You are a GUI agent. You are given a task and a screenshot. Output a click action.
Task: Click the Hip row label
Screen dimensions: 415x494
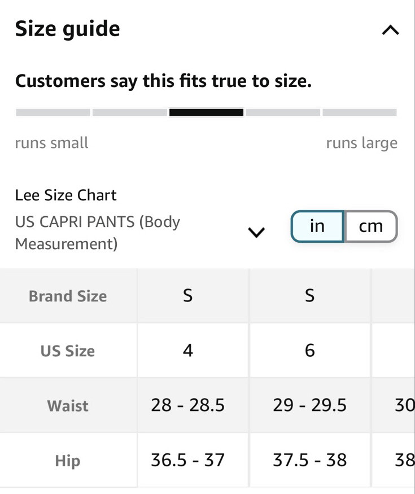click(x=68, y=460)
